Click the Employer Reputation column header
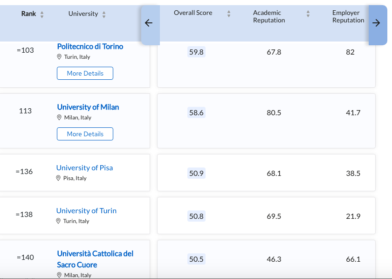 pos(348,16)
